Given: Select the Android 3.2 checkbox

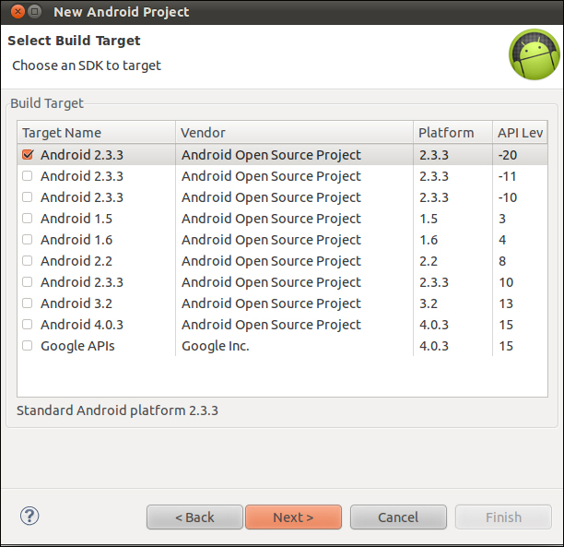Looking at the screenshot, I should pyautogui.click(x=28, y=303).
